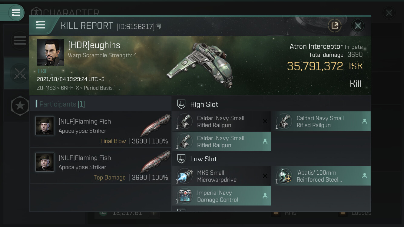Viewport: 404px width, 227px height.
Task: Open the combat log sidebar icon
Action: [20, 73]
